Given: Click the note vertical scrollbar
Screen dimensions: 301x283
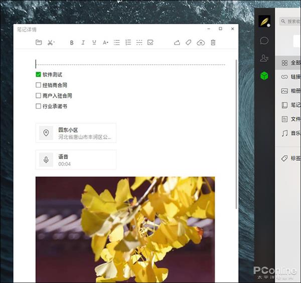Looking at the screenshot, I should 236,134.
